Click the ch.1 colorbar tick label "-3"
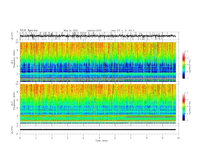201x155 pixels. point(187,51)
